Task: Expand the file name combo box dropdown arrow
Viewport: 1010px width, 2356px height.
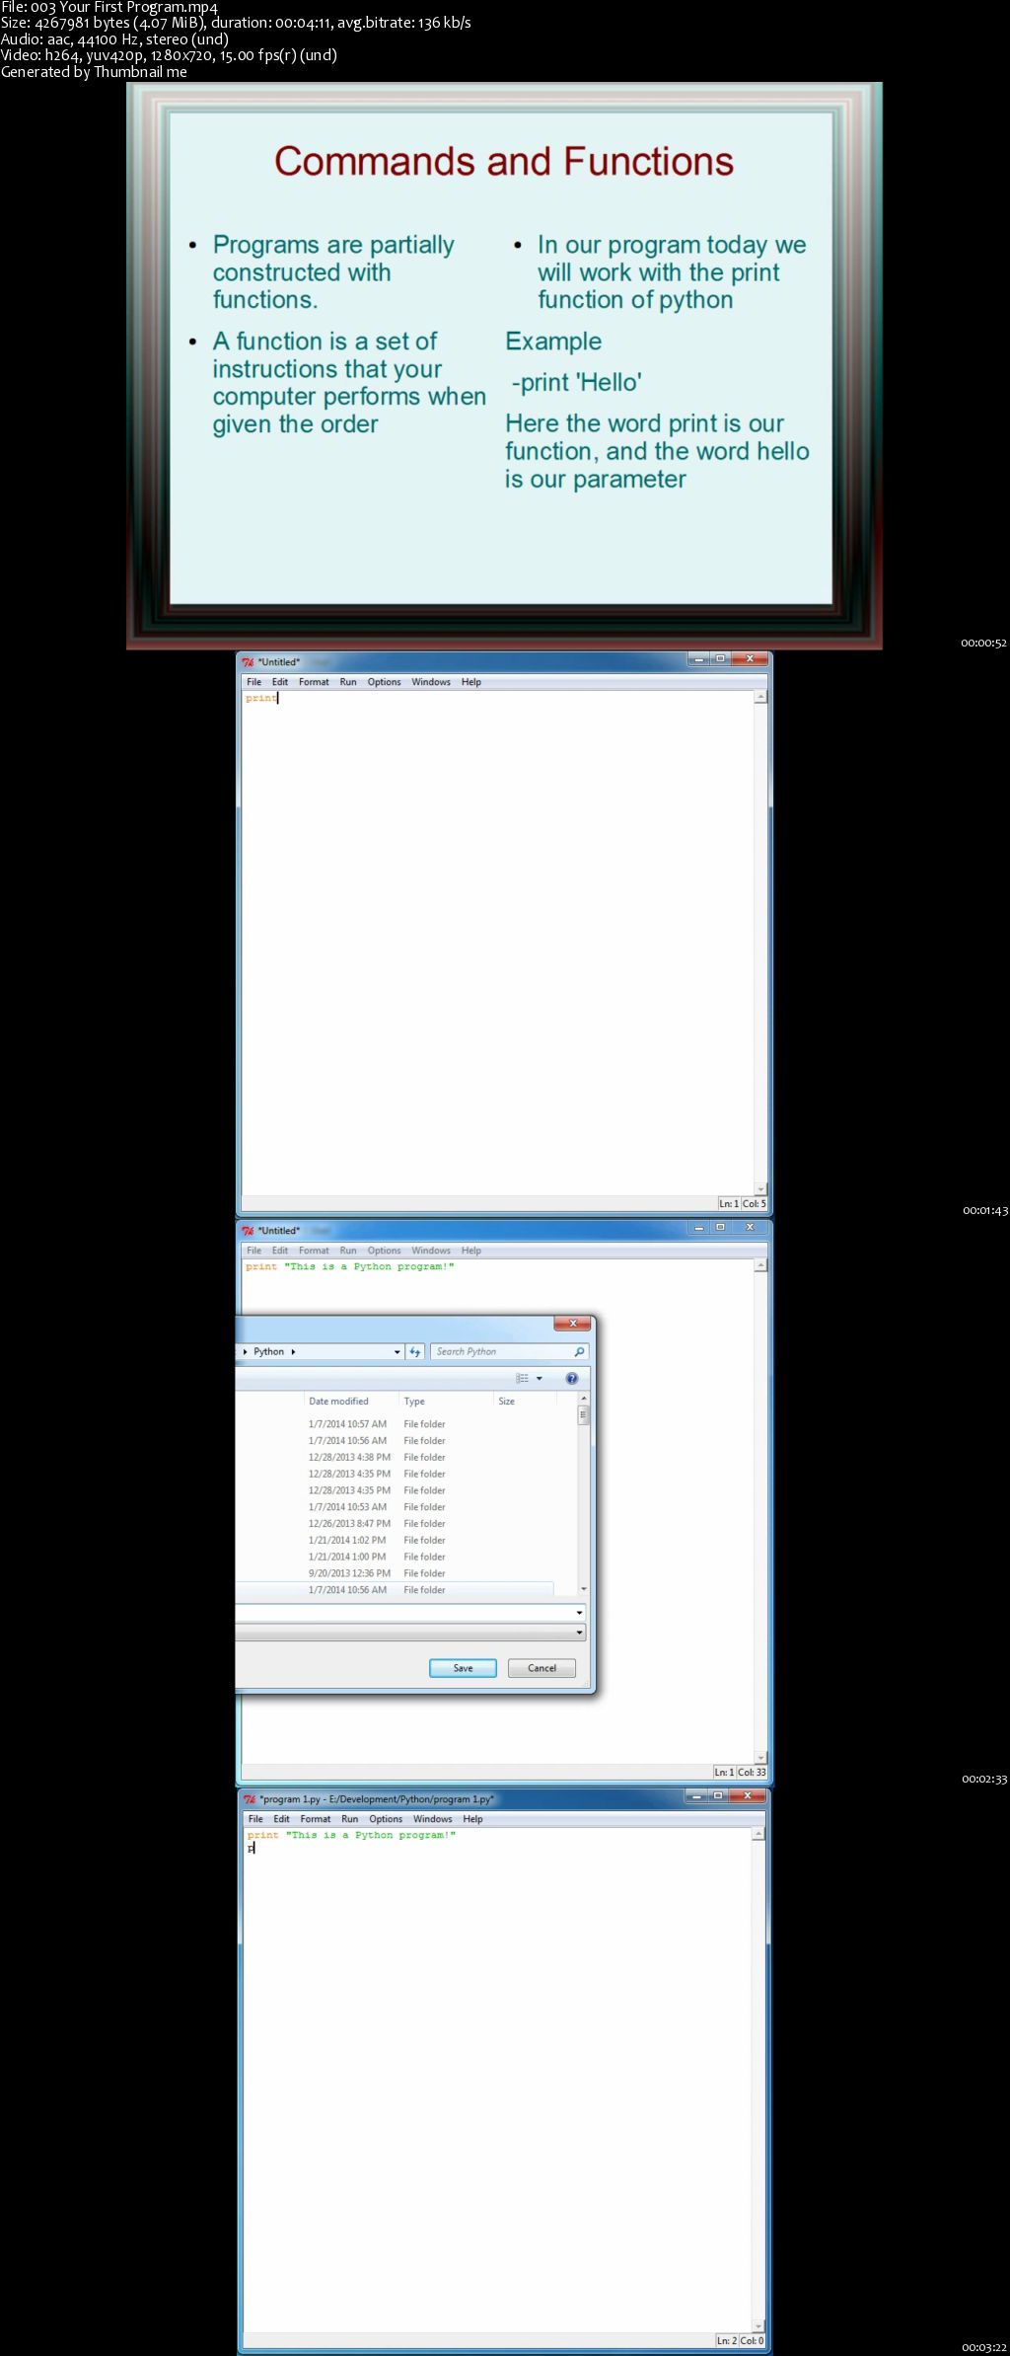Action: pos(579,1613)
